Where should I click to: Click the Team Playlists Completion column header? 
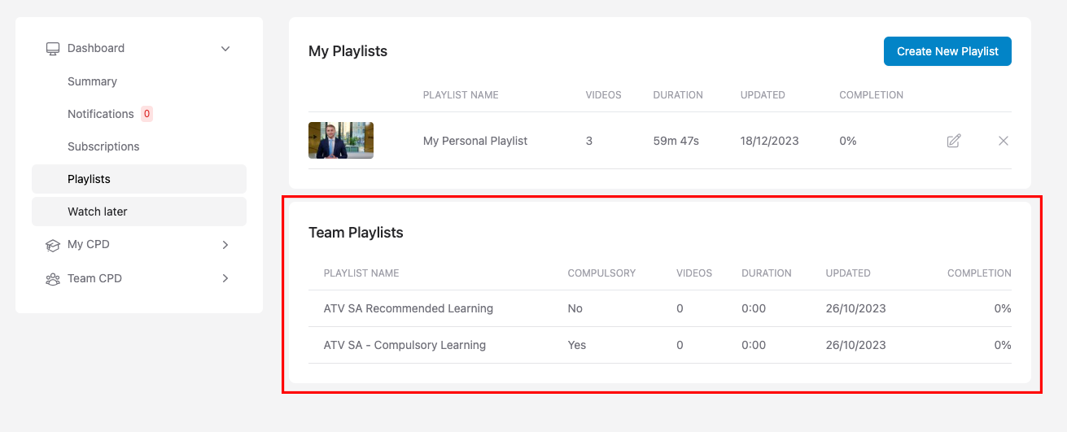(x=978, y=273)
